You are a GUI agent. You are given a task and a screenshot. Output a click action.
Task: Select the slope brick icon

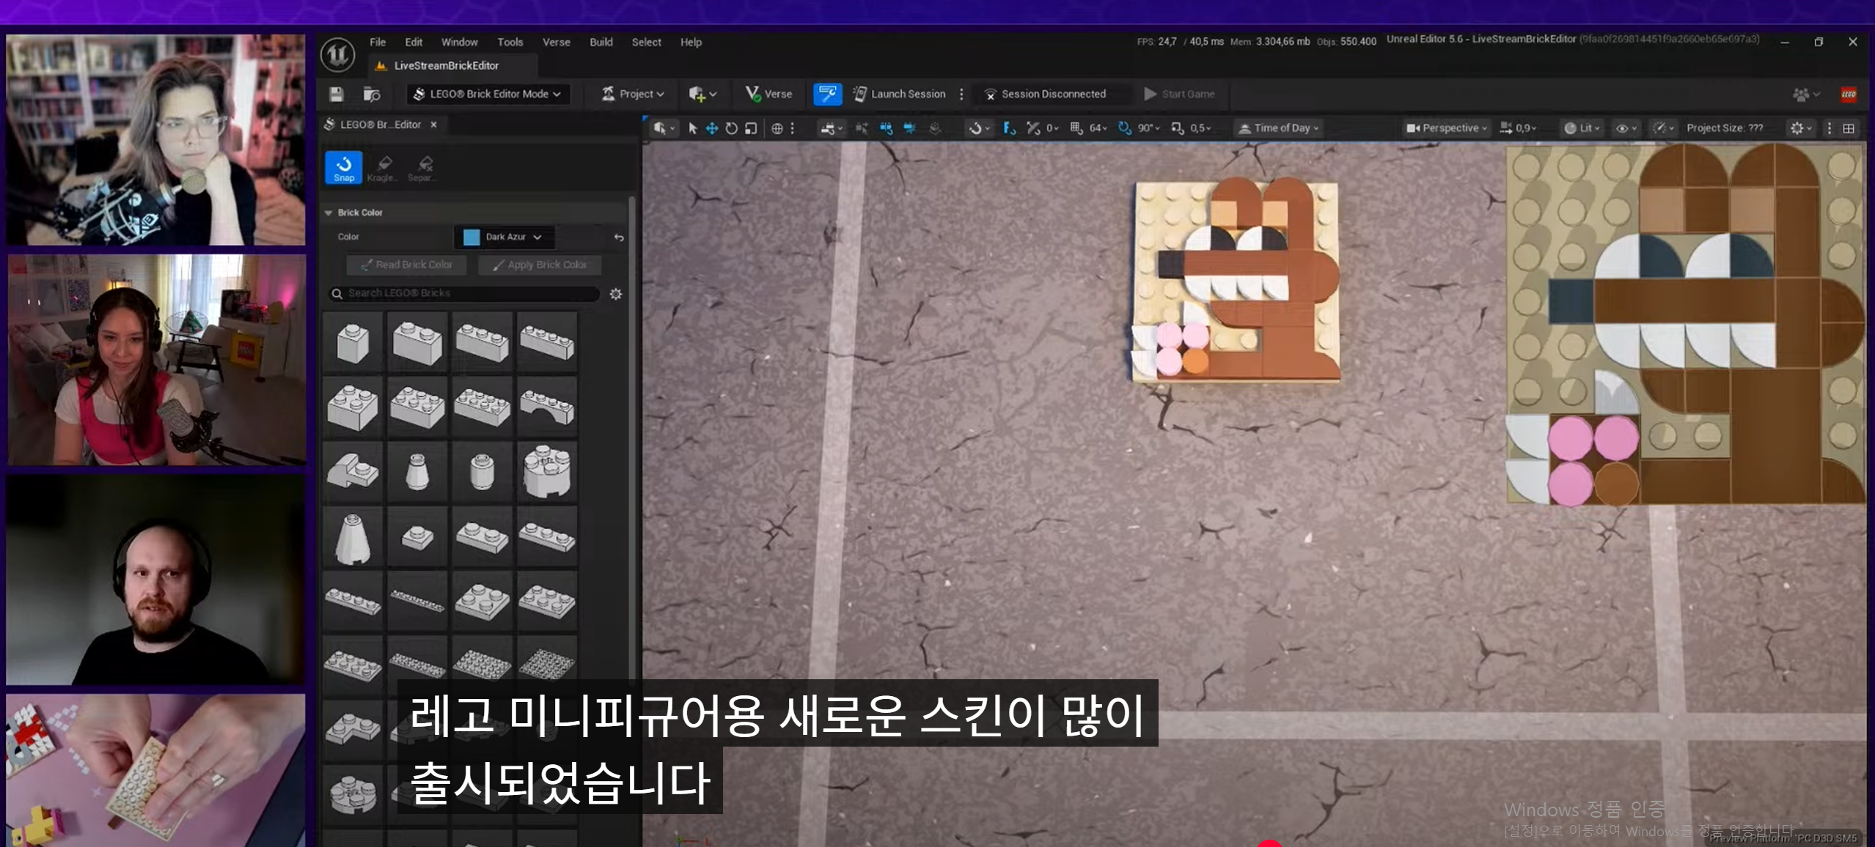click(x=353, y=471)
